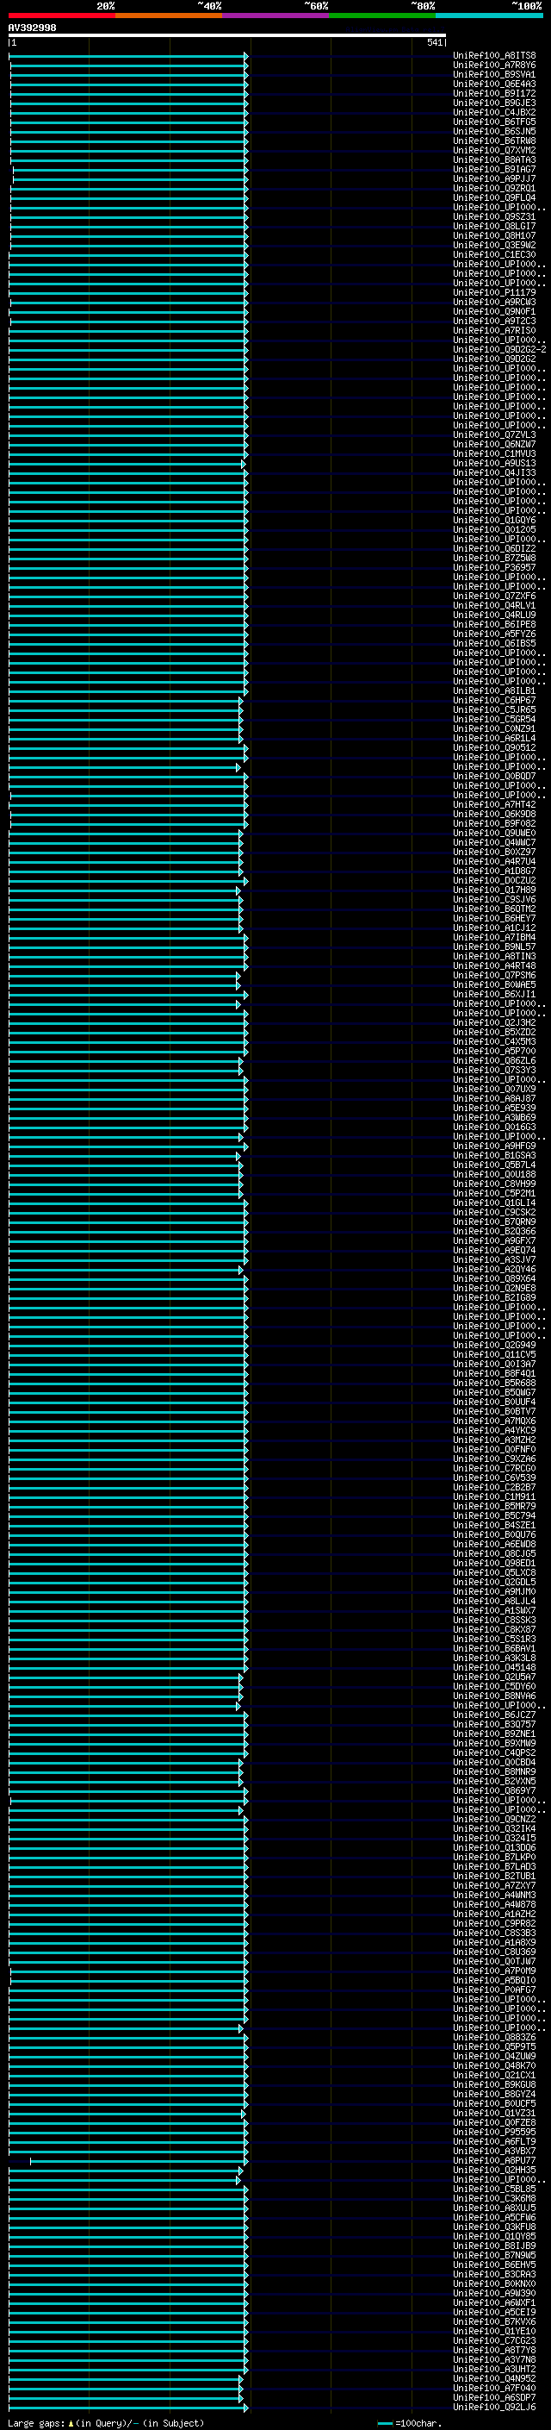This screenshot has height=2430, width=551.
Task: Select the query name AV392998
Action: click(32, 28)
